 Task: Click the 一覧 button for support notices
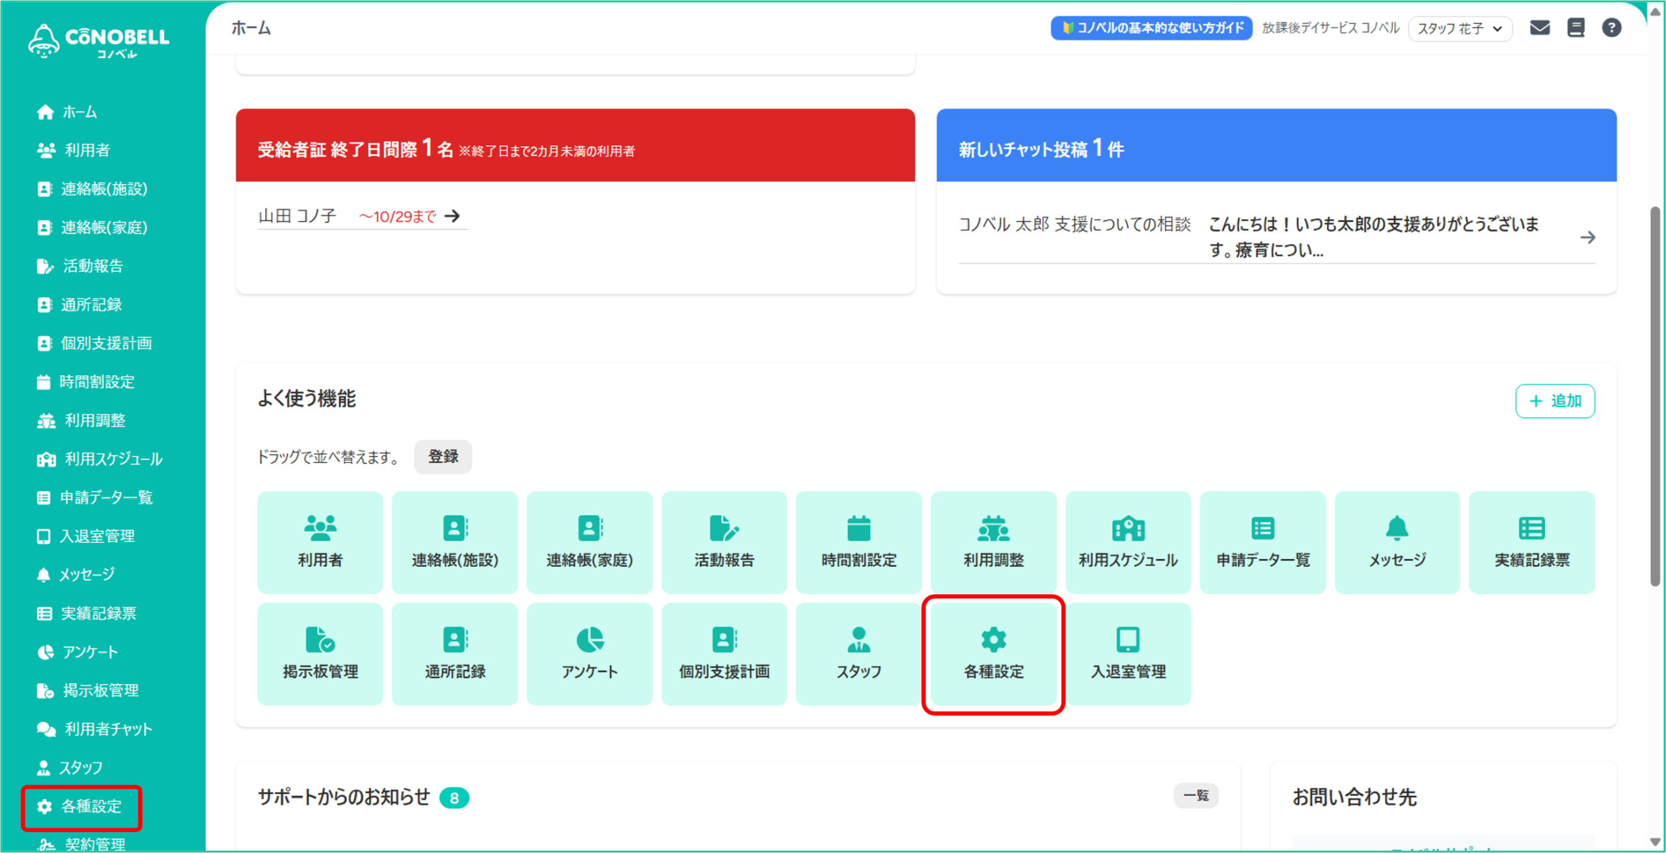pyautogui.click(x=1195, y=795)
